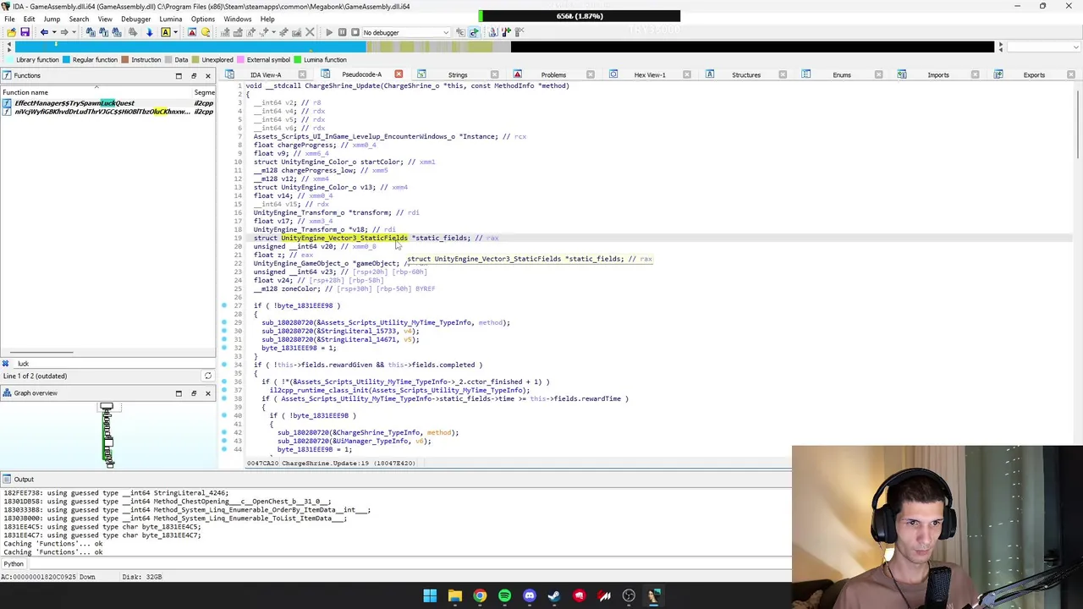Click the first binoculars search icon
This screenshot has width=1083, height=609.
click(90, 32)
